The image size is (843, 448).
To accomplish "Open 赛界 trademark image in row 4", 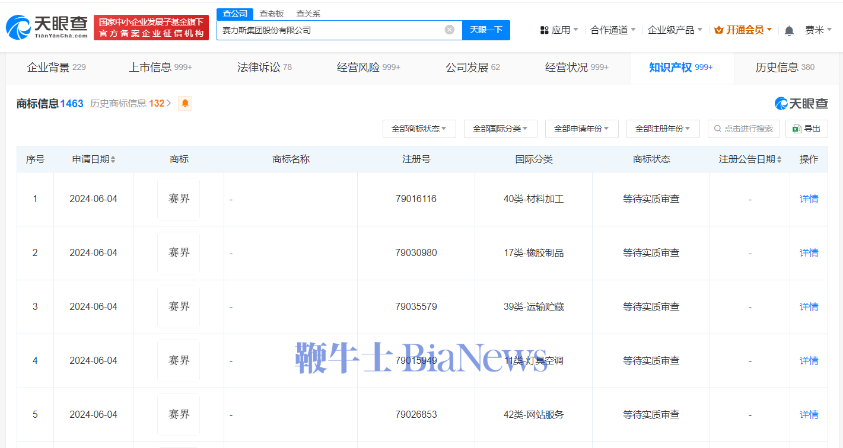I will (179, 361).
